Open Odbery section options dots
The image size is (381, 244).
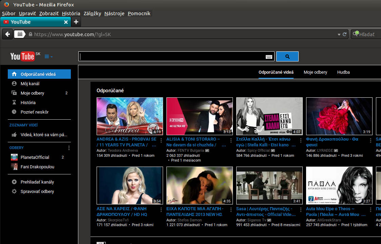point(69,148)
